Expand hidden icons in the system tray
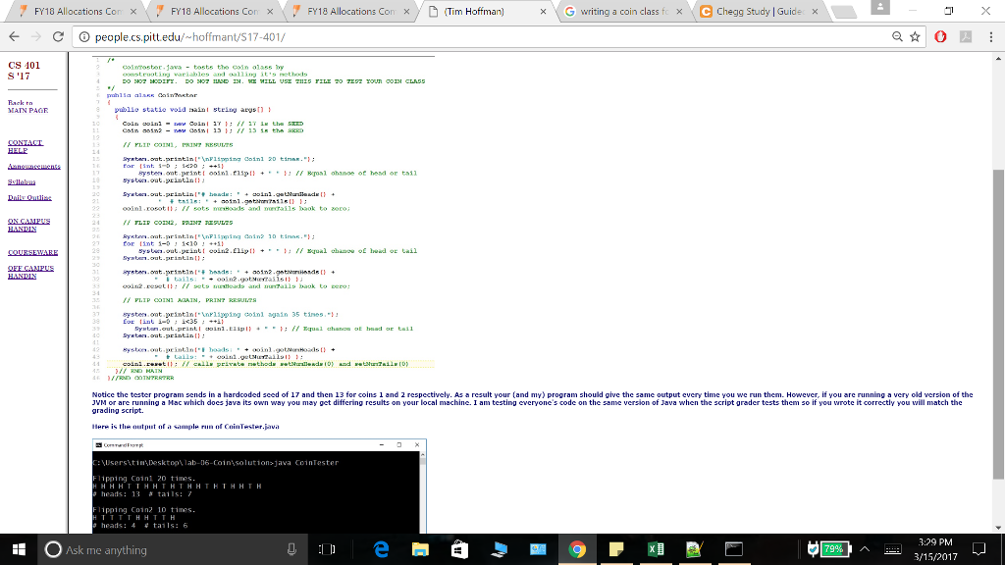 pos(866,550)
